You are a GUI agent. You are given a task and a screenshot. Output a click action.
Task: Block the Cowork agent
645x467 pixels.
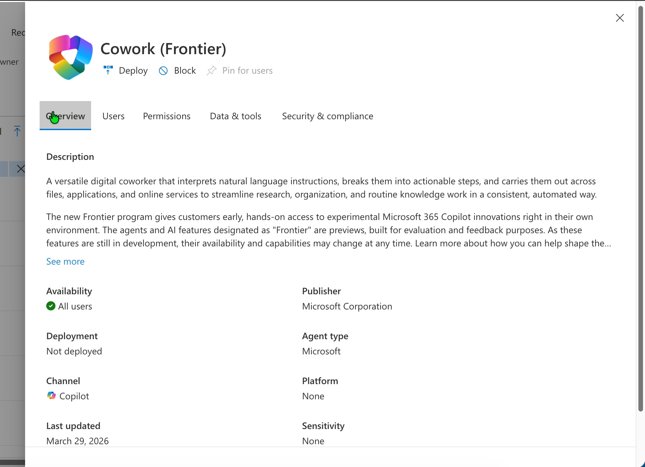[185, 70]
